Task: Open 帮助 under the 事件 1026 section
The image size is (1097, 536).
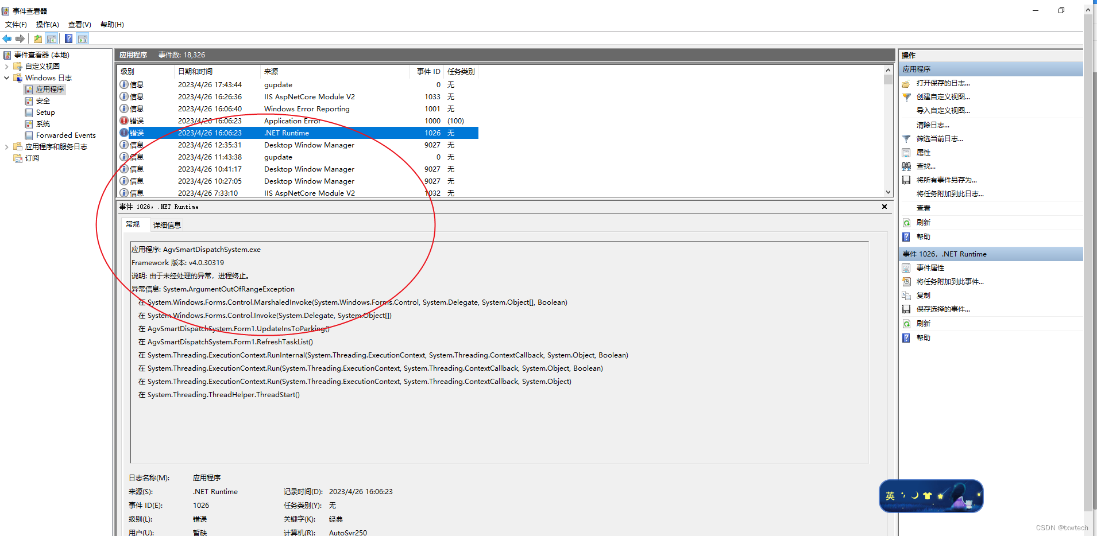Action: click(x=923, y=338)
